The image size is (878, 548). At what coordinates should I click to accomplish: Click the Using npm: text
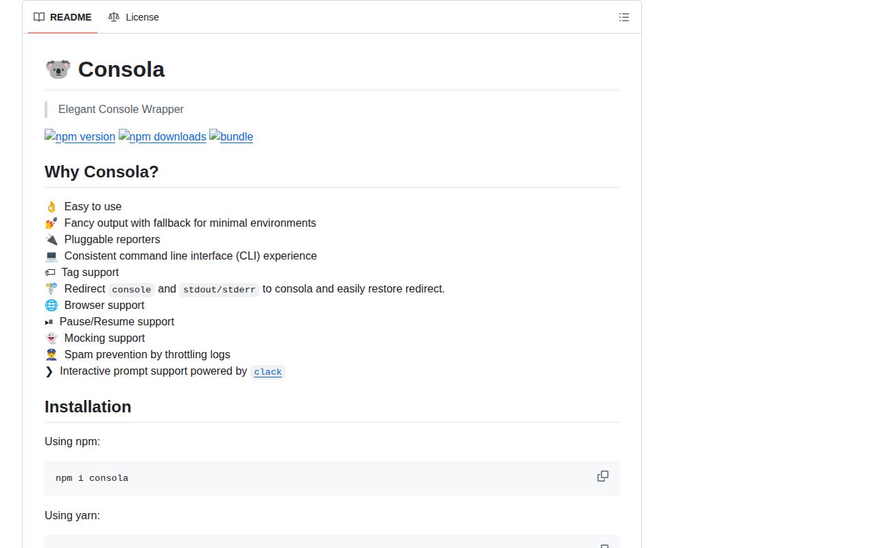pos(72,441)
